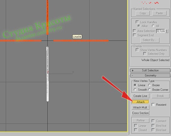Tick the Connect checkbox
The width and height of the screenshot is (171, 136).
pos(153,121)
